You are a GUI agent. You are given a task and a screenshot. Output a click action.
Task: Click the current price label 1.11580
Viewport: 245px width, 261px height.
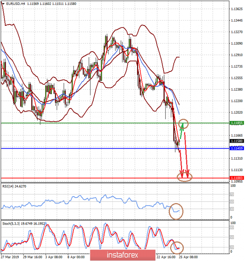(x=236, y=141)
